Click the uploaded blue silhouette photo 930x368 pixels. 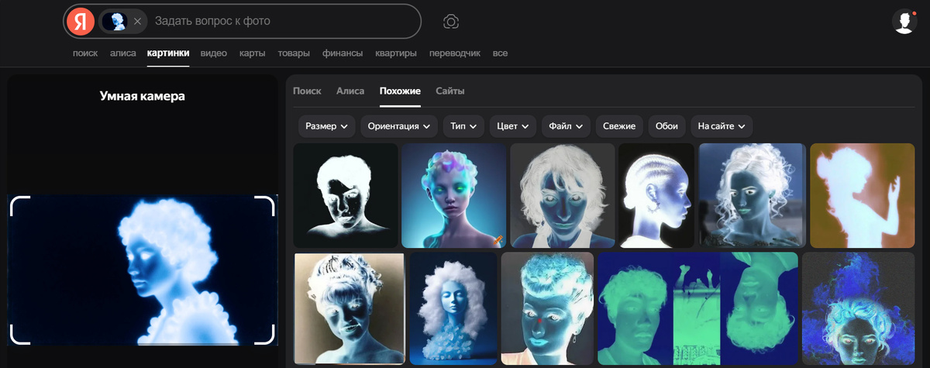[143, 270]
